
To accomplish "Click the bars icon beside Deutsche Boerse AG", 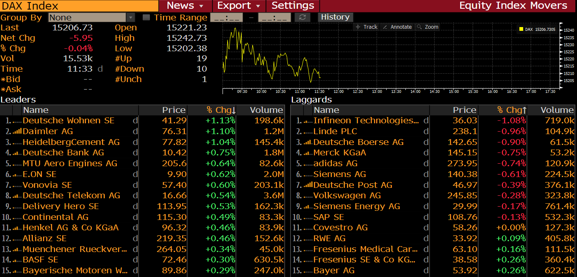I will click(x=308, y=142).
